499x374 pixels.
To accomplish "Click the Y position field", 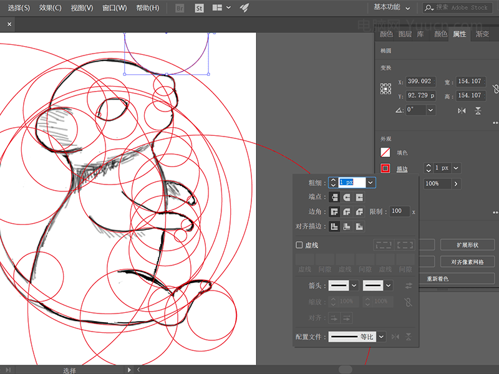I will (420, 95).
